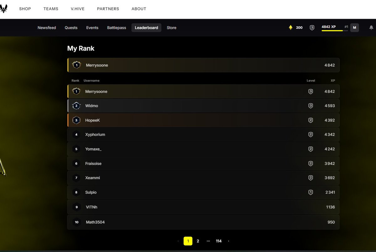Click the XP progress bar
Screen dimensions: 376x252
coord(335,31)
